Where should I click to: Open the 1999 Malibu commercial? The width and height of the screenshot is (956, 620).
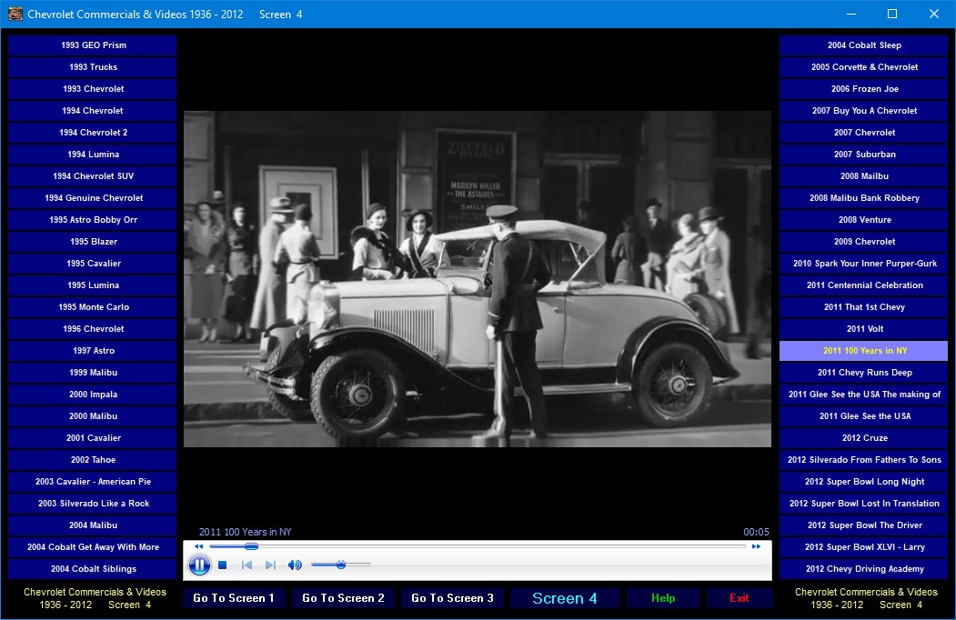(x=93, y=373)
